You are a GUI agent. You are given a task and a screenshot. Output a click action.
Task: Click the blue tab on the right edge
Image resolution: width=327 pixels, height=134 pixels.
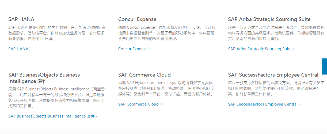click(325, 66)
